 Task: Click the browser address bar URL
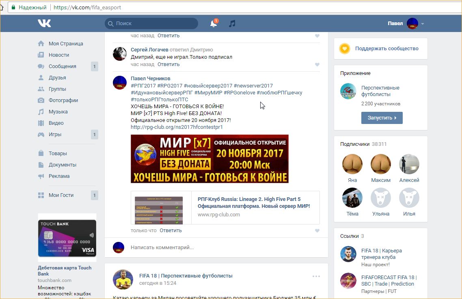(x=87, y=7)
